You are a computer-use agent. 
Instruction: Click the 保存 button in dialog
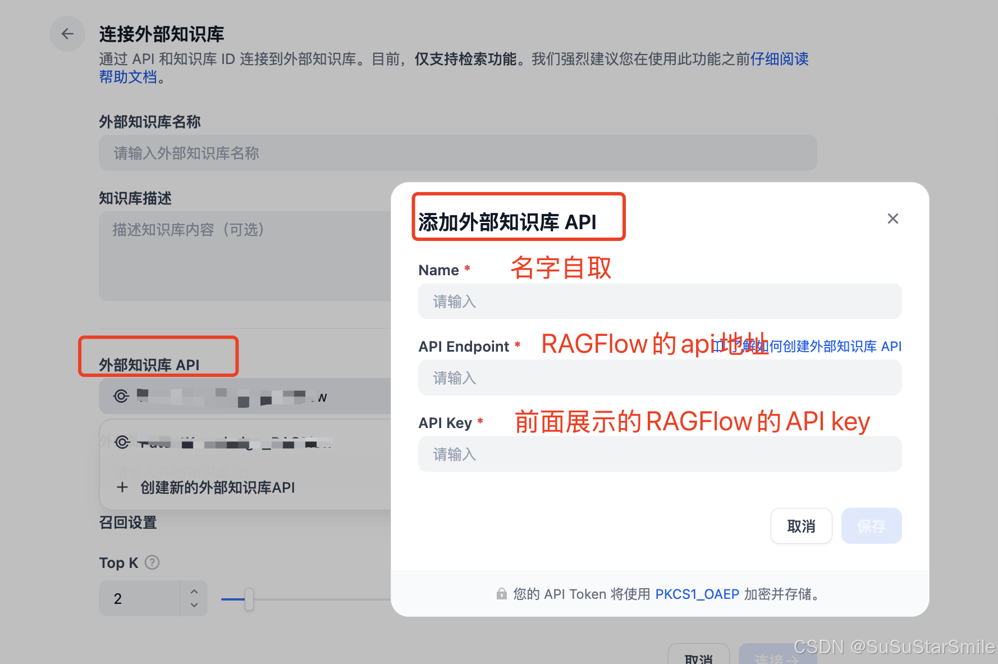871,526
